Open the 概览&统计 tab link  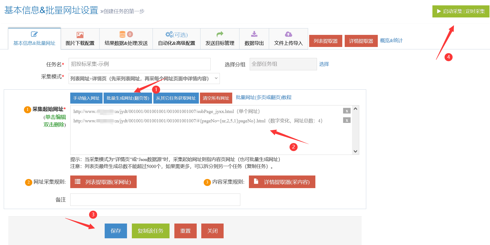pyautogui.click(x=391, y=41)
